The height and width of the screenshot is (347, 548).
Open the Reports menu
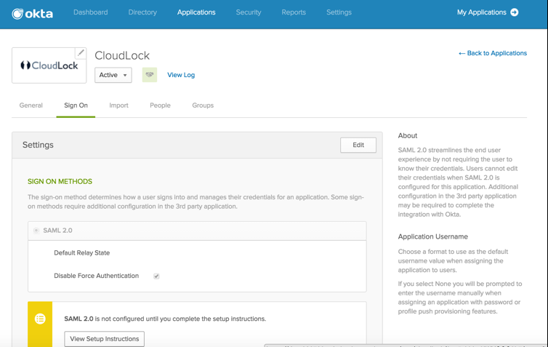[x=294, y=12]
